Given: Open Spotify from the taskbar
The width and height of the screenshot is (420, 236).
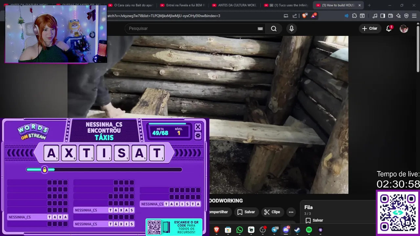Looking at the screenshot, I should click(309, 230).
